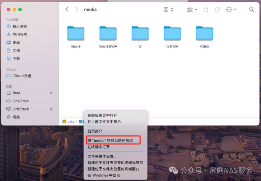Image resolution: width=261 pixels, height=181 pixels.
Task: Open view mode up-down selector arrows
Action: pyautogui.click(x=172, y=9)
